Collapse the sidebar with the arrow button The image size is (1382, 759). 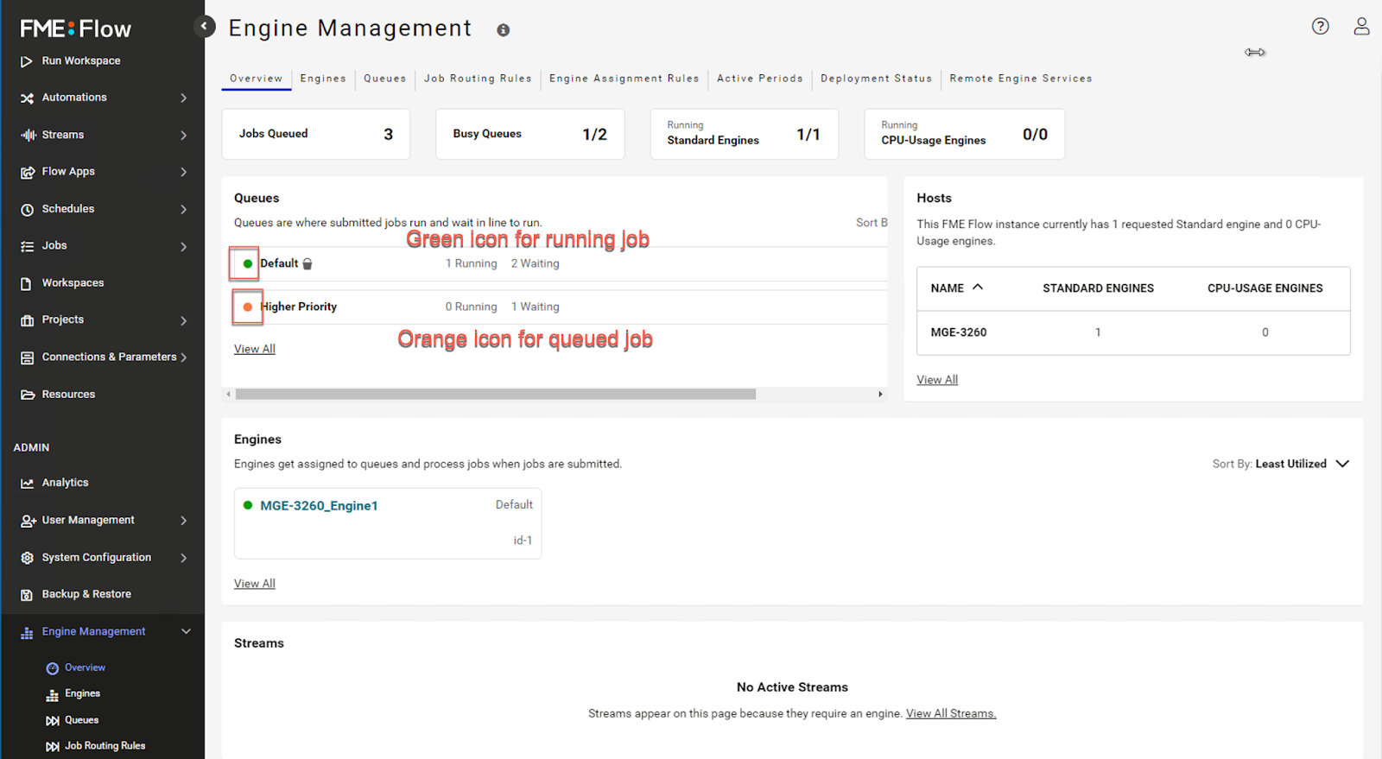coord(204,26)
